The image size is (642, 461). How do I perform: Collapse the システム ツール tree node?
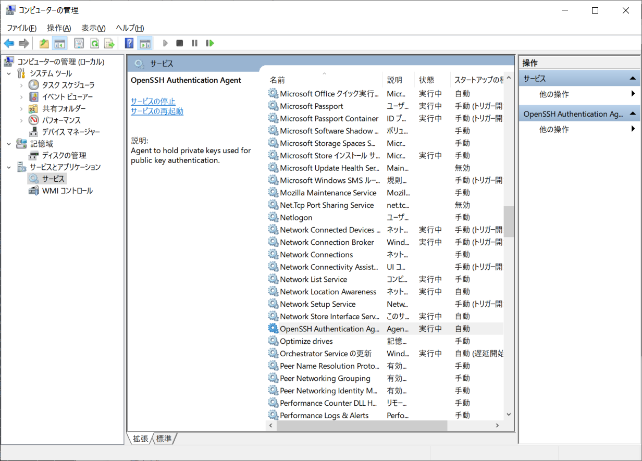tap(9, 73)
